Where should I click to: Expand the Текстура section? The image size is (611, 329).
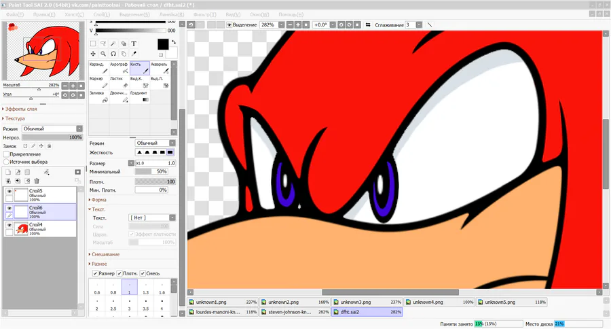(14, 118)
